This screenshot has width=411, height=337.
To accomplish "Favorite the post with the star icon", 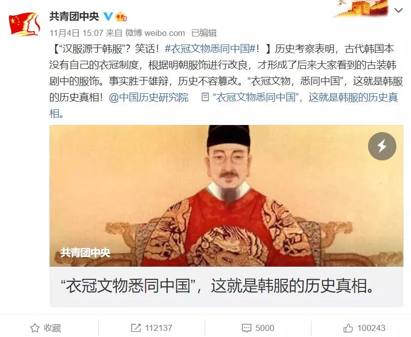I will pyautogui.click(x=35, y=328).
